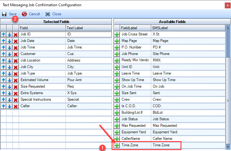
Task: Select the 'Equipment Yard' field label cell
Action: coord(136,132)
